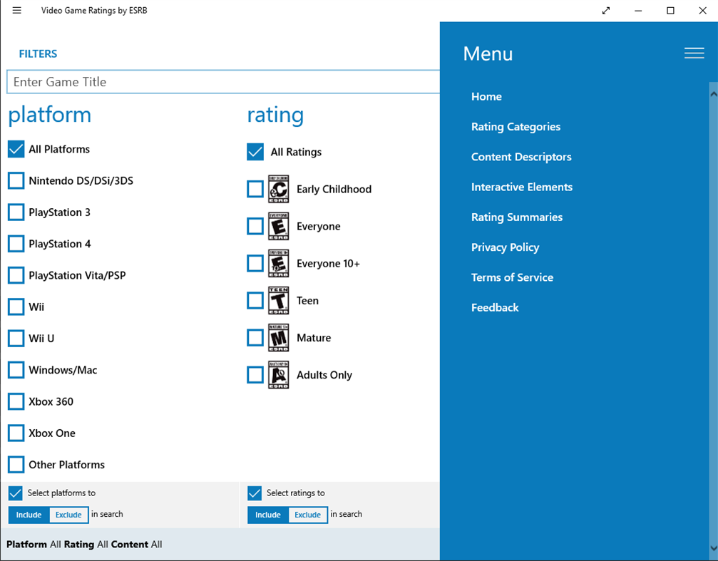This screenshot has width=718, height=561.
Task: Select Feedback in the Menu panel
Action: click(x=495, y=307)
